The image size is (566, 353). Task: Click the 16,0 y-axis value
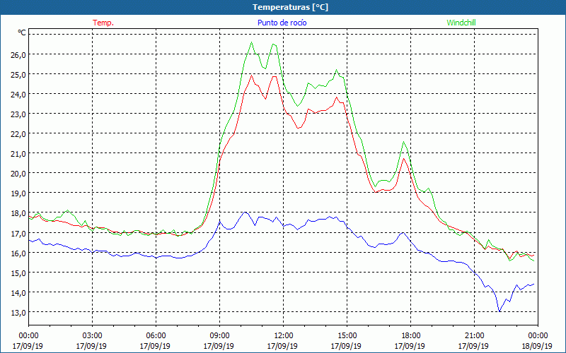(x=19, y=253)
